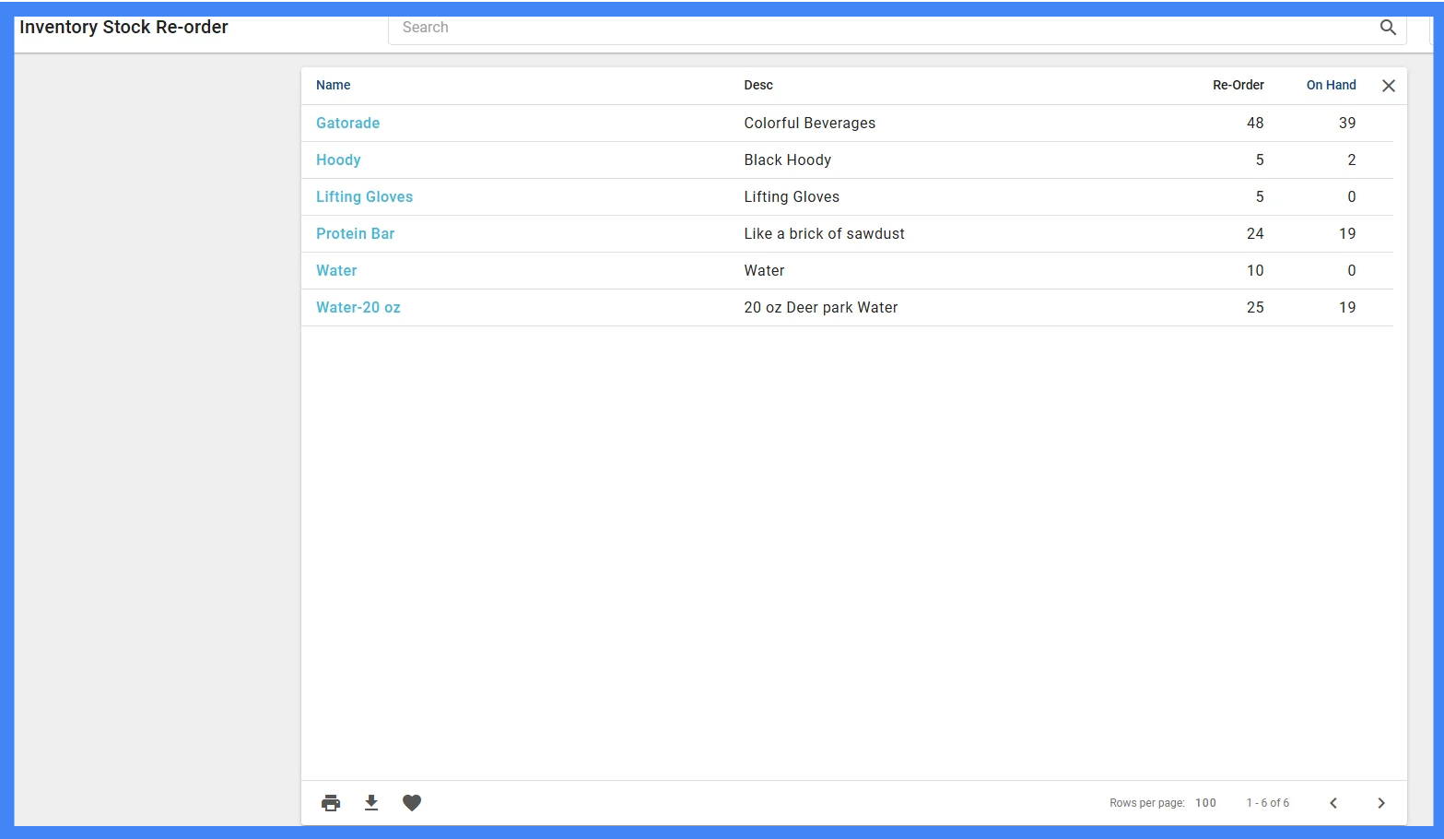This screenshot has height=839, width=1444.
Task: Open the rows per page dropdown
Action: point(1205,803)
